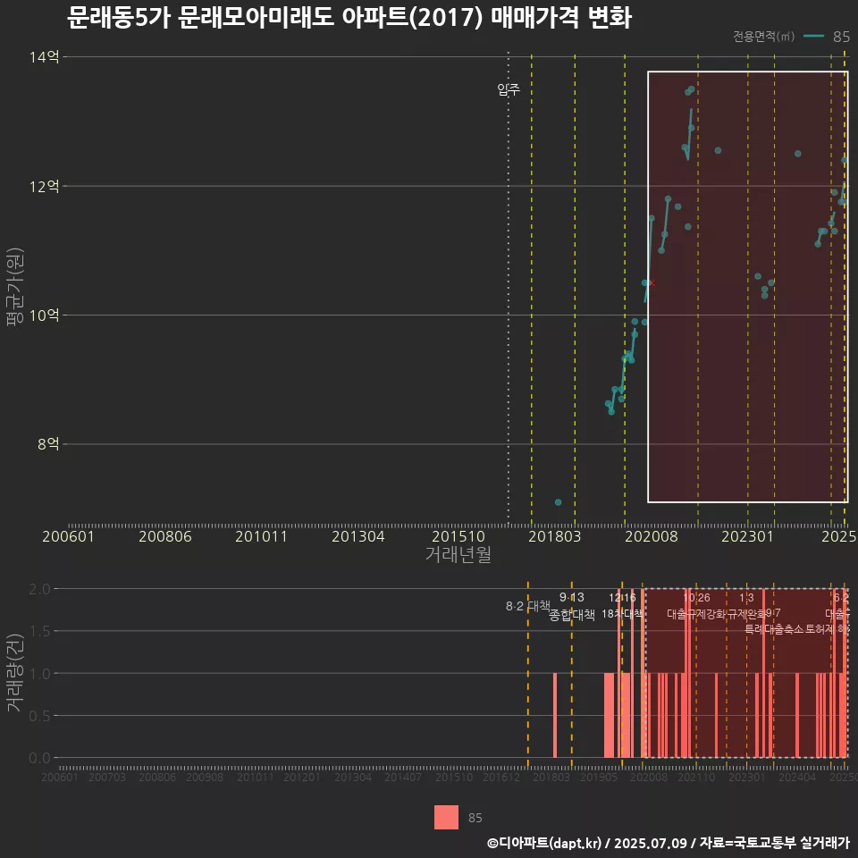
Task: Click the 8·2 대책 policy annotation
Action: pos(528,606)
